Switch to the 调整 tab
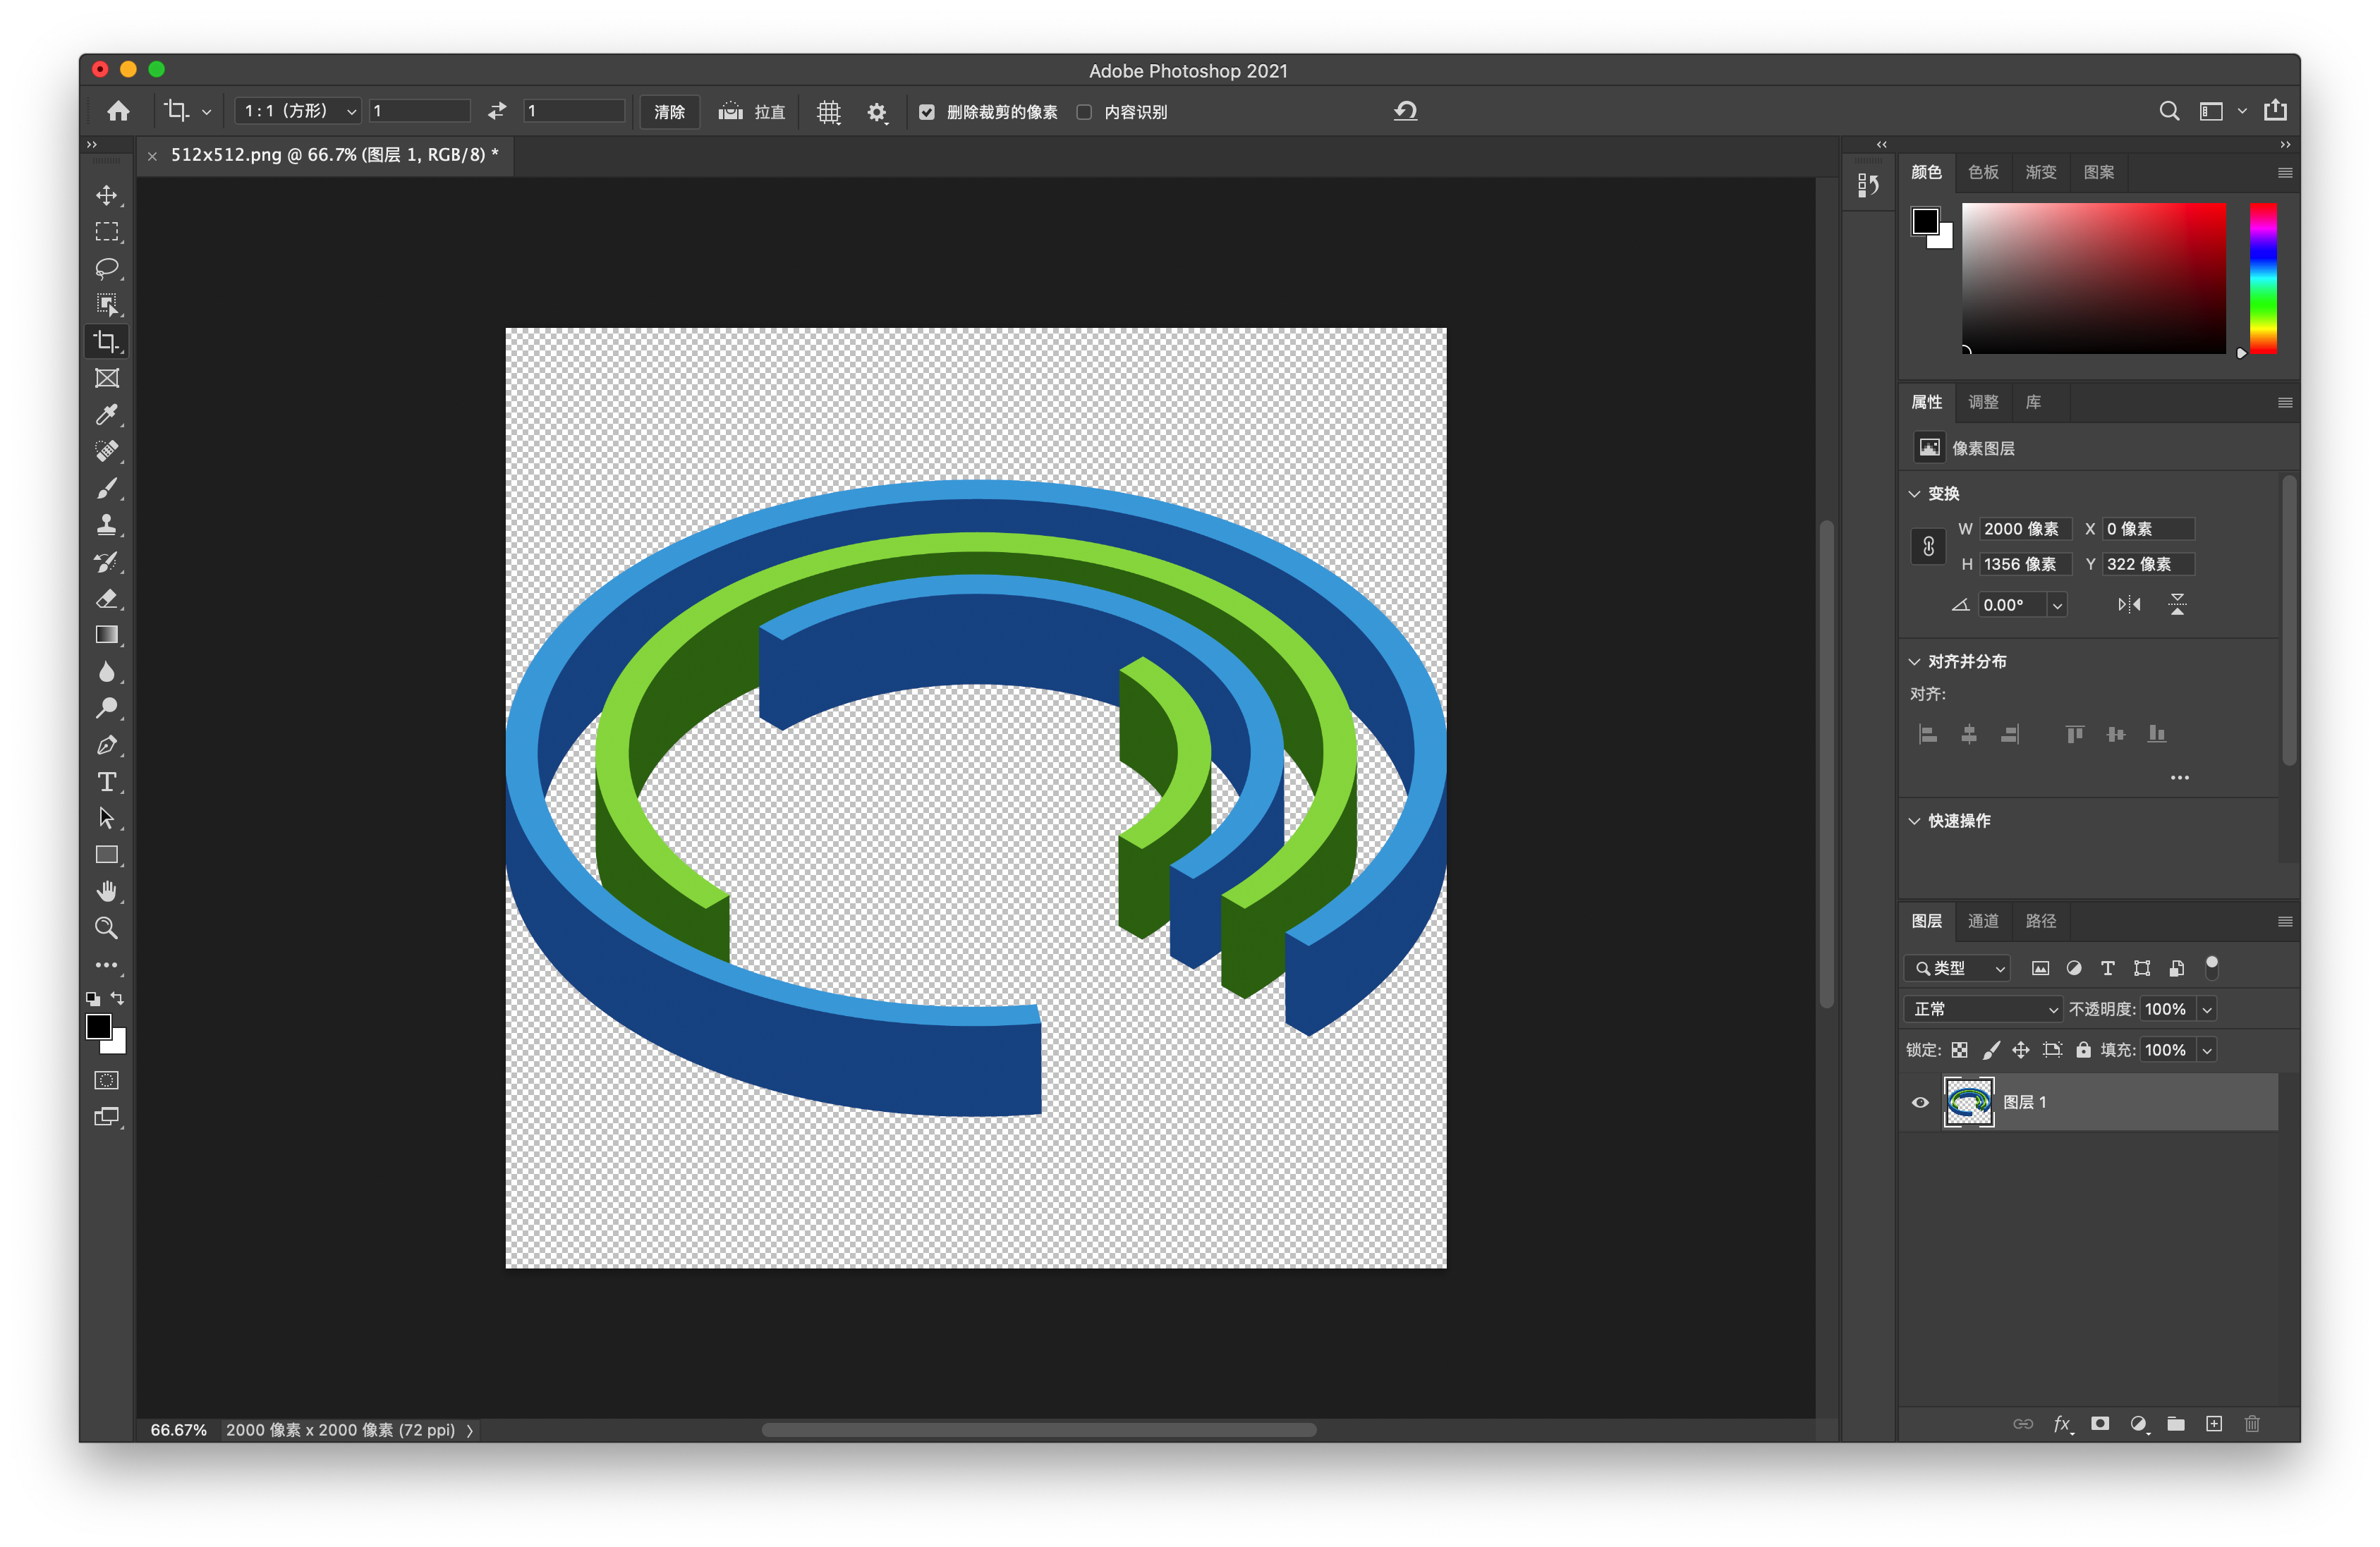The image size is (2380, 1547). [x=1983, y=402]
